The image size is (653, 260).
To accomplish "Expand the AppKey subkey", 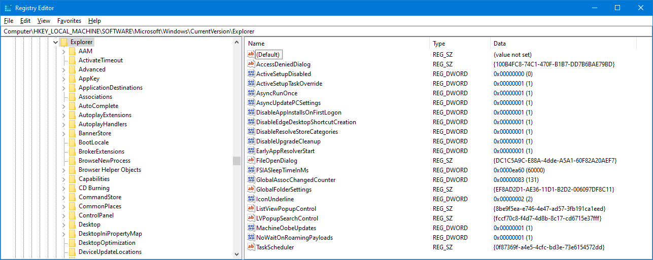I will pyautogui.click(x=63, y=79).
